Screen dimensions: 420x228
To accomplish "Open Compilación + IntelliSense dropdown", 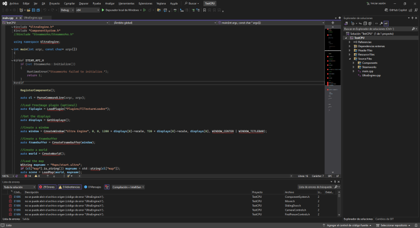I will 128,187.
